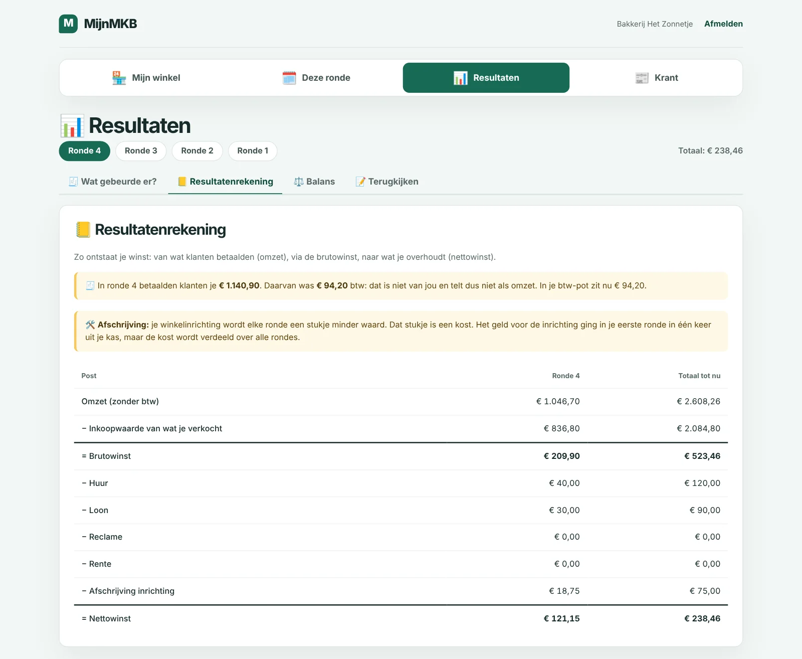Click the scales icon beside Balans
This screenshot has width=802, height=659.
[x=299, y=182]
